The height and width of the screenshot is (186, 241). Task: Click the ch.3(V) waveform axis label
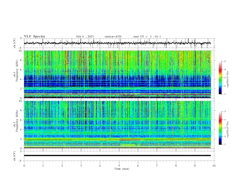[x=15, y=156]
